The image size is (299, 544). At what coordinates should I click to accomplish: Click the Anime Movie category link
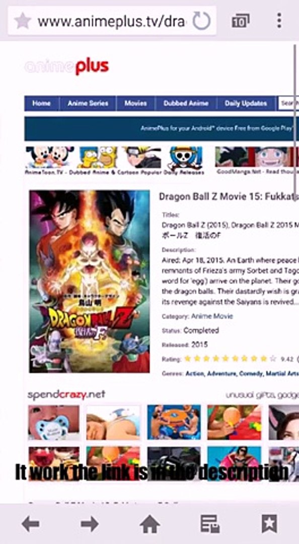tap(212, 316)
